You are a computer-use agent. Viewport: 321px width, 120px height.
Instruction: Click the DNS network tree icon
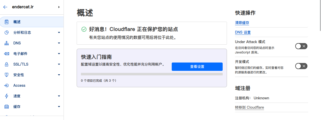7,43
